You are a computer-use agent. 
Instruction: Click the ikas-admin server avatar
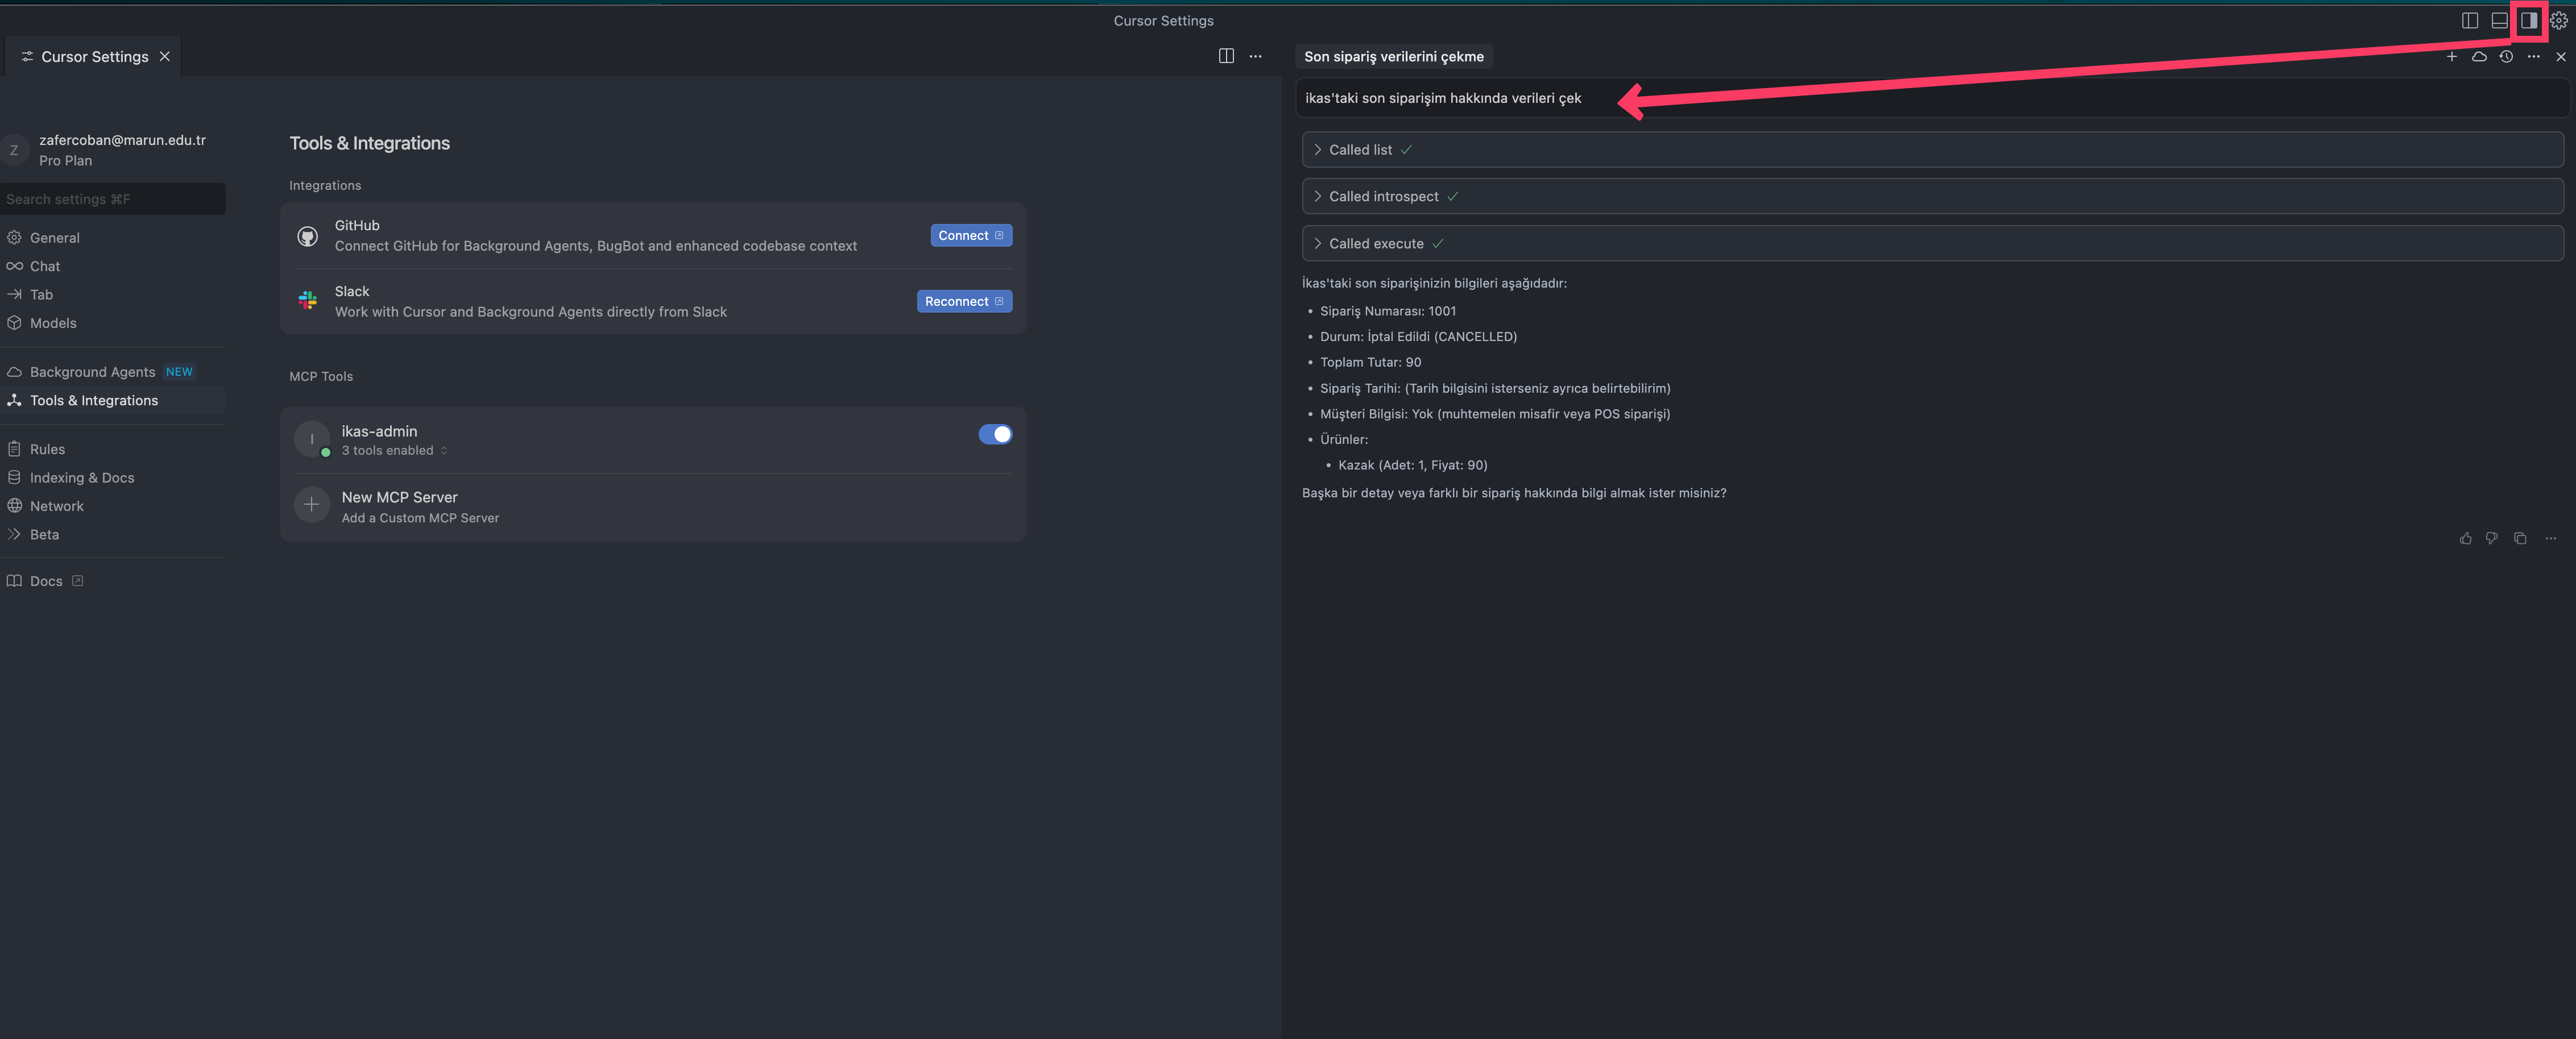(x=312, y=439)
